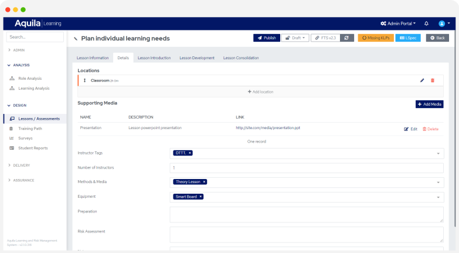Open Learning Analysis in sidebar

pyautogui.click(x=33, y=88)
